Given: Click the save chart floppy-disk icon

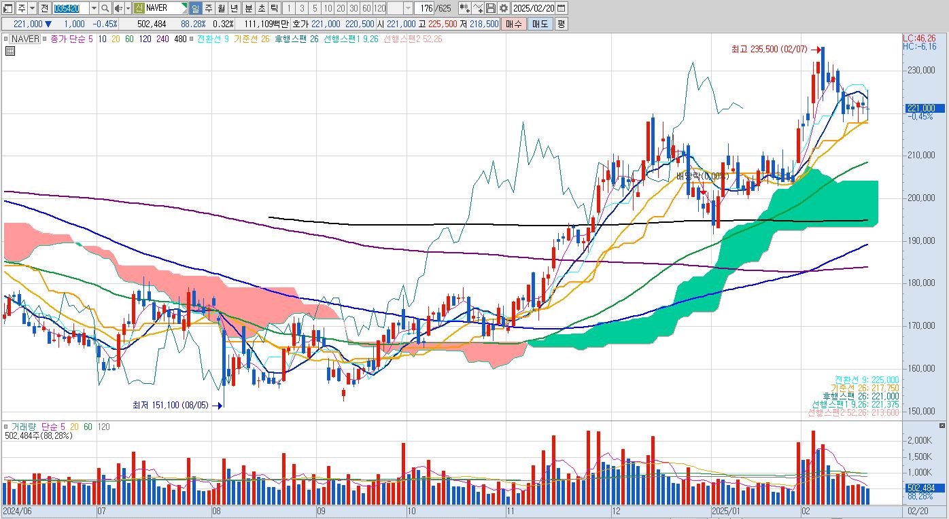Looking at the screenshot, I should 490,8.
